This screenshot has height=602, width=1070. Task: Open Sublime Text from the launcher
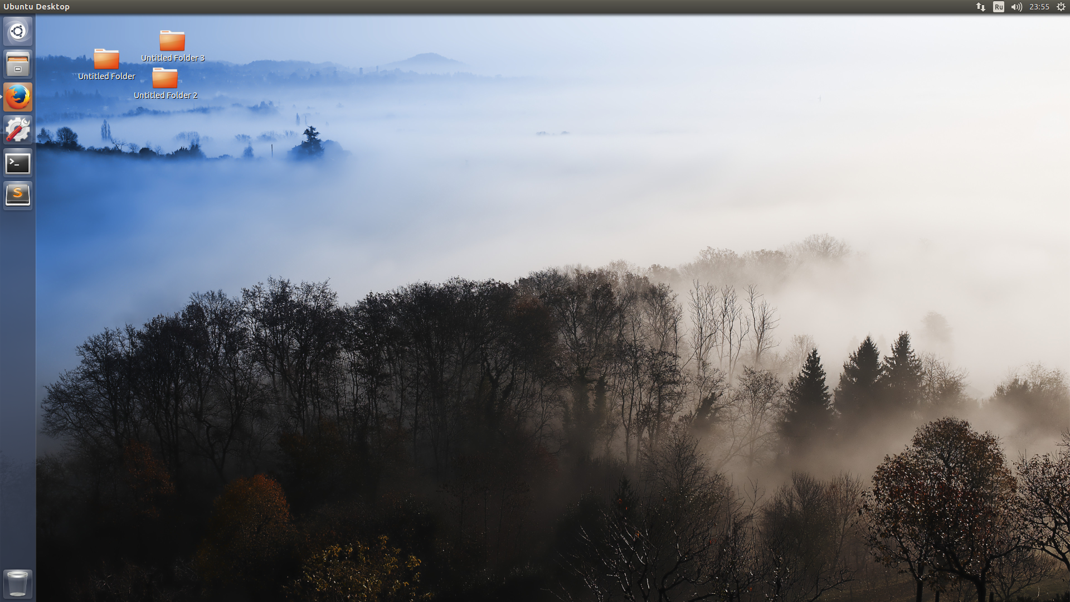[18, 196]
